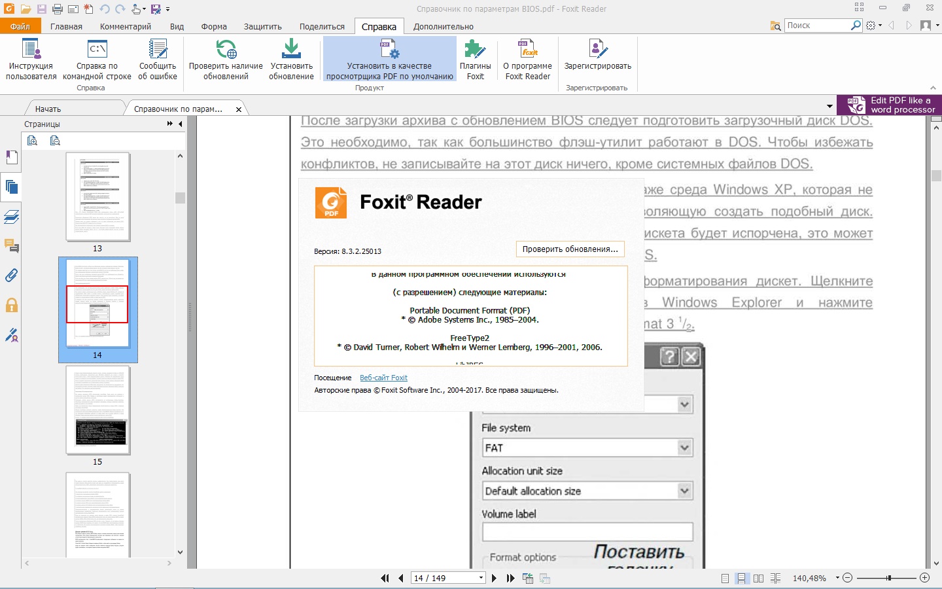942x589 pixels.
Task: Open the digital signatures panel
Action: click(x=11, y=335)
